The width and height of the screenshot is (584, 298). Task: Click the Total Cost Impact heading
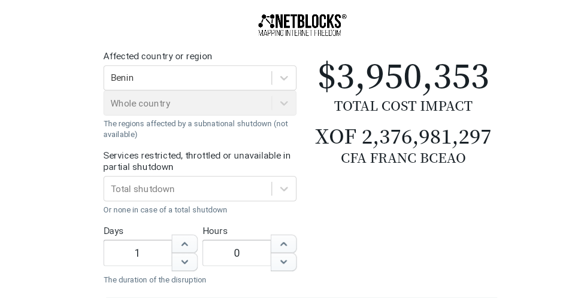[403, 107]
